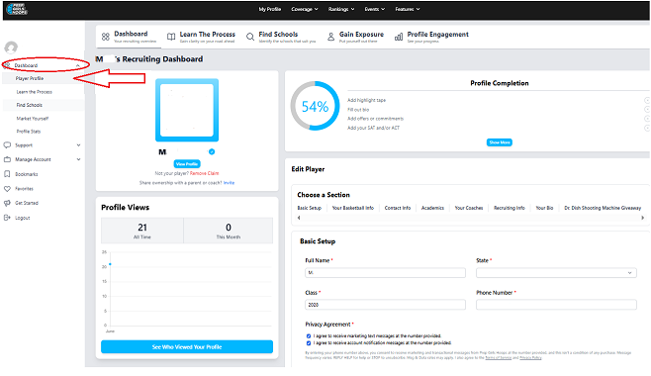Click the 0 This Month views stat
The width and height of the screenshot is (651, 376).
click(229, 231)
